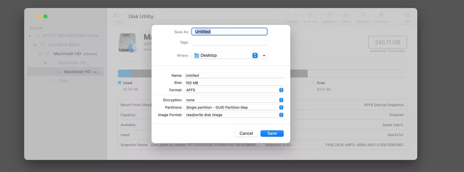Click the Snapshot Name value text
464x172 pixels.
pos(205,145)
